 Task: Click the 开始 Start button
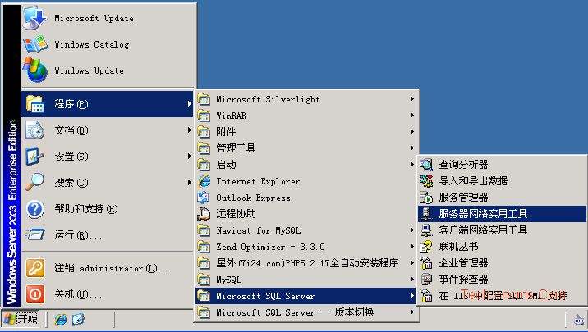tap(21, 319)
